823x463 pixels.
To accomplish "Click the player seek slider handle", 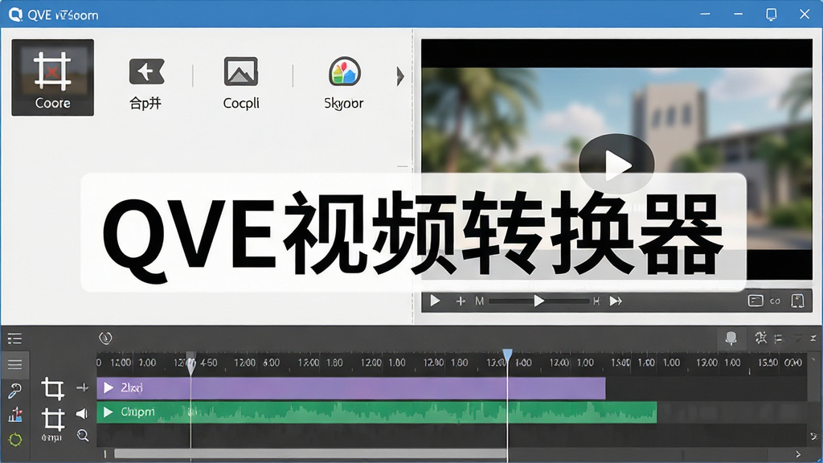I will click(x=538, y=301).
